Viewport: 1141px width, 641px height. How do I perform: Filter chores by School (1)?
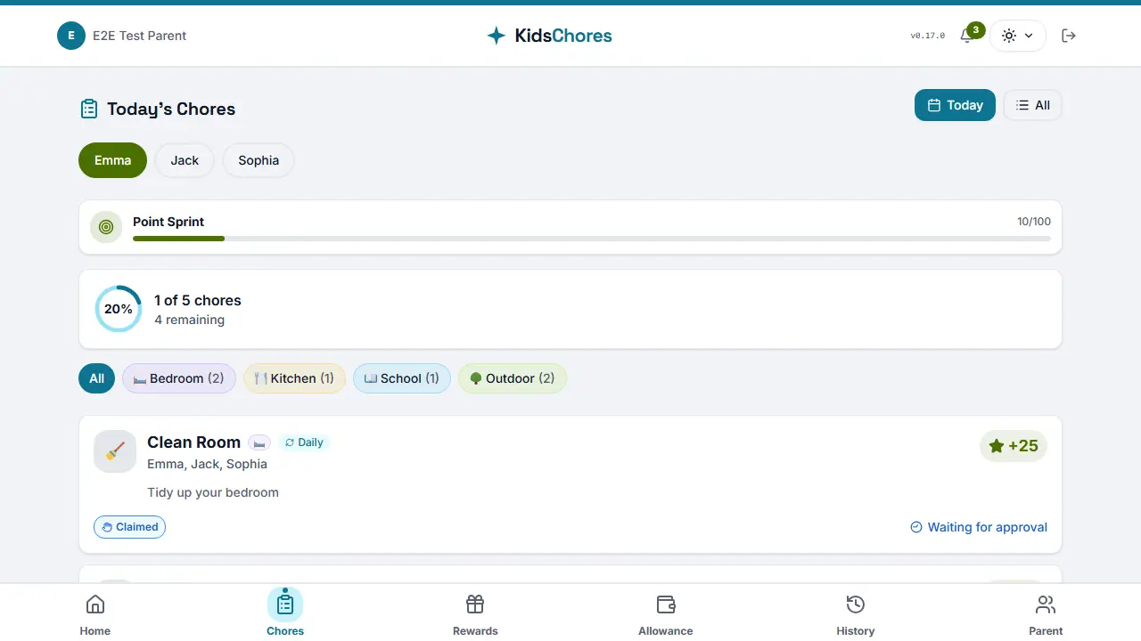[x=402, y=378]
